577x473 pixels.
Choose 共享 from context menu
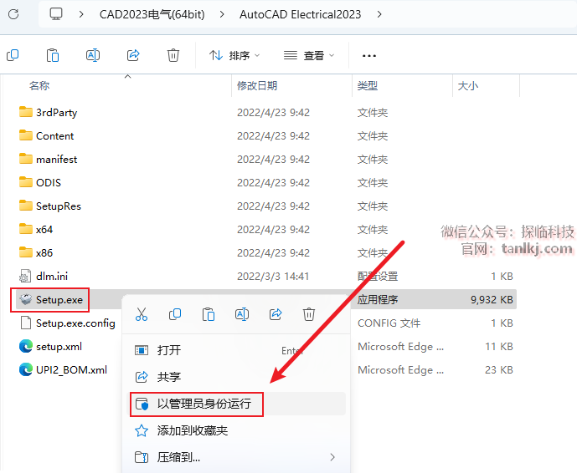click(236, 377)
